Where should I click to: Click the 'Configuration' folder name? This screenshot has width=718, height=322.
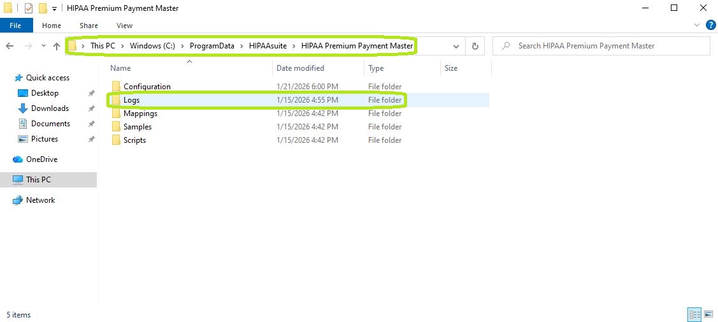pos(147,87)
